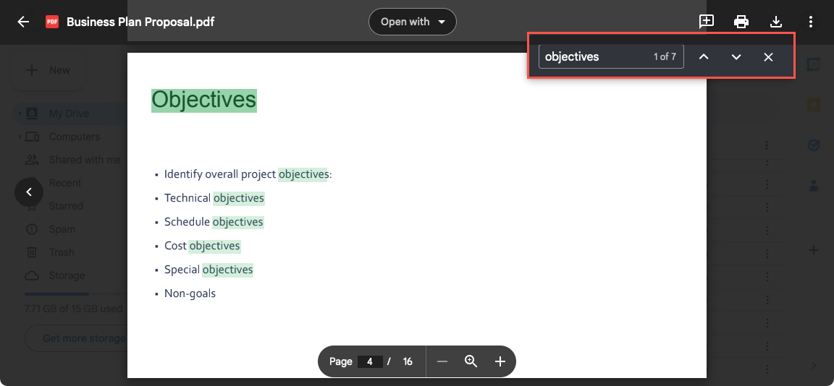Select My Drive in the sidebar
The width and height of the screenshot is (834, 386).
pyautogui.click(x=69, y=113)
